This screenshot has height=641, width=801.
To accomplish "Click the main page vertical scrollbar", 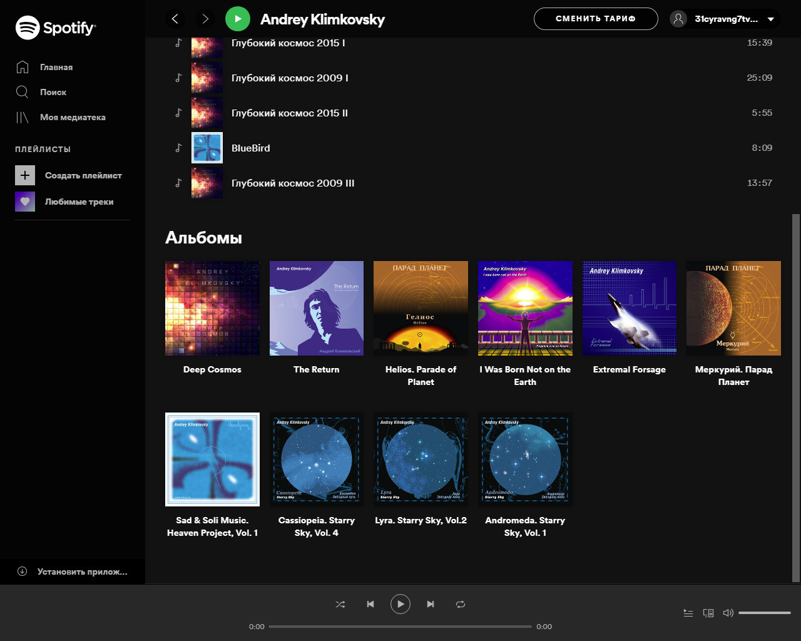I will [795, 398].
